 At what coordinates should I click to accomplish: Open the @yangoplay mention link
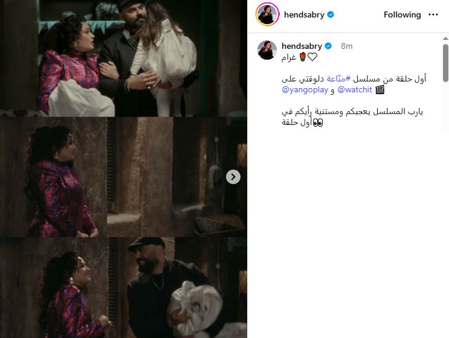click(305, 90)
